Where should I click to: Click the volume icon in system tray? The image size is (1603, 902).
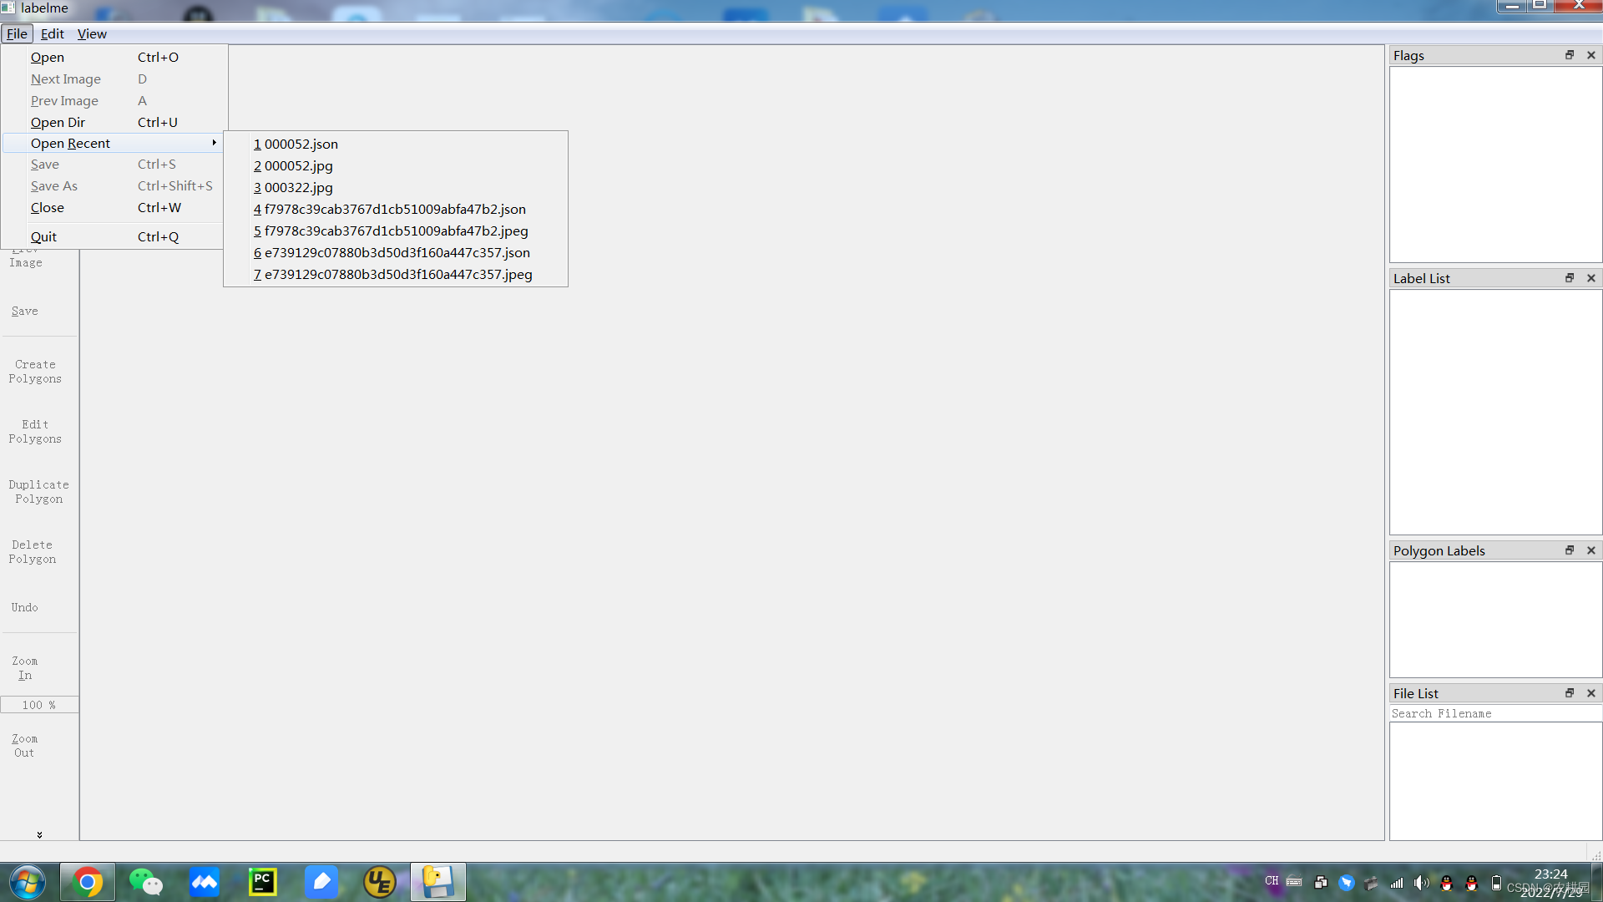1421,883
